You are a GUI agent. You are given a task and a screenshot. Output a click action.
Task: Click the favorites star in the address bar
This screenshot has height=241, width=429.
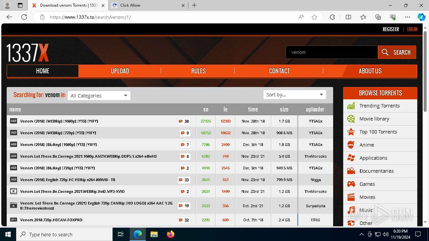[x=314, y=17]
